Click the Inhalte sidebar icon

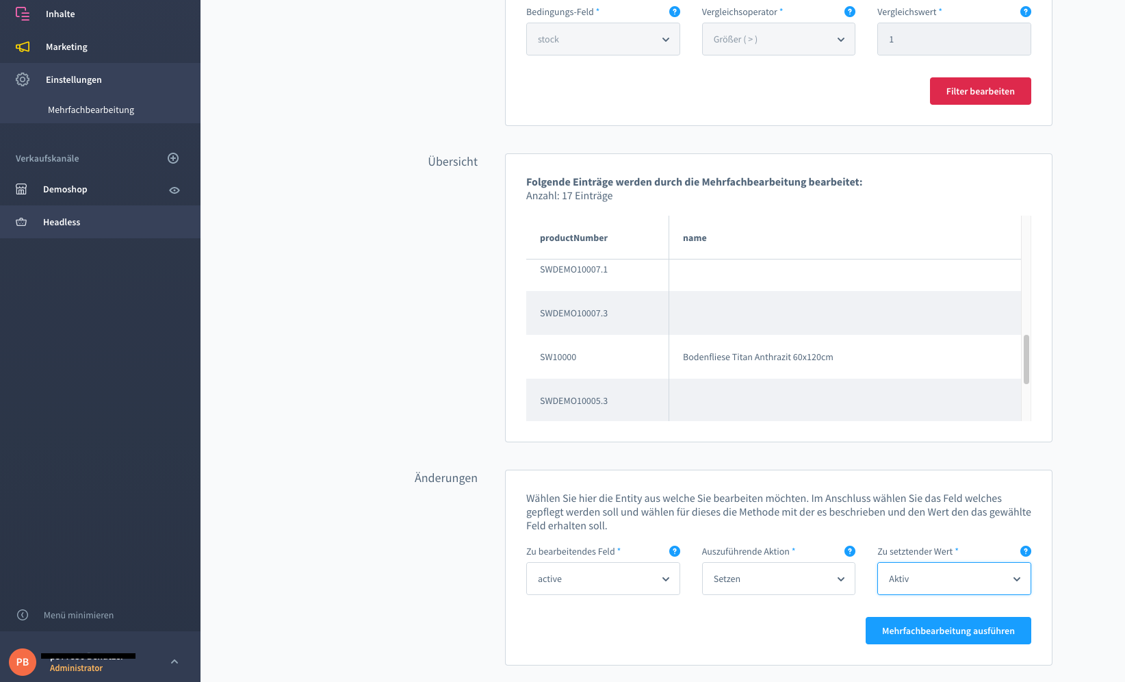23,14
